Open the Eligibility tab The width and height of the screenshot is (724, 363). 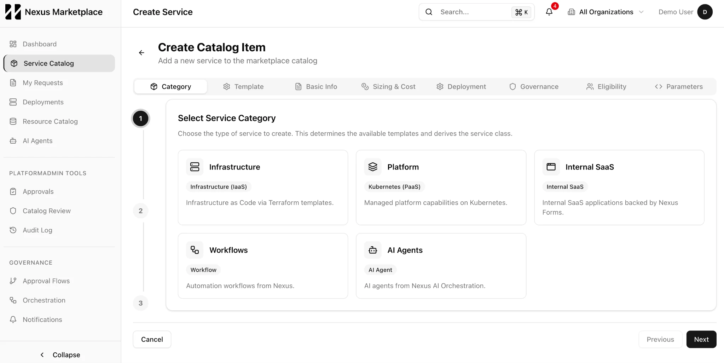tap(606, 87)
